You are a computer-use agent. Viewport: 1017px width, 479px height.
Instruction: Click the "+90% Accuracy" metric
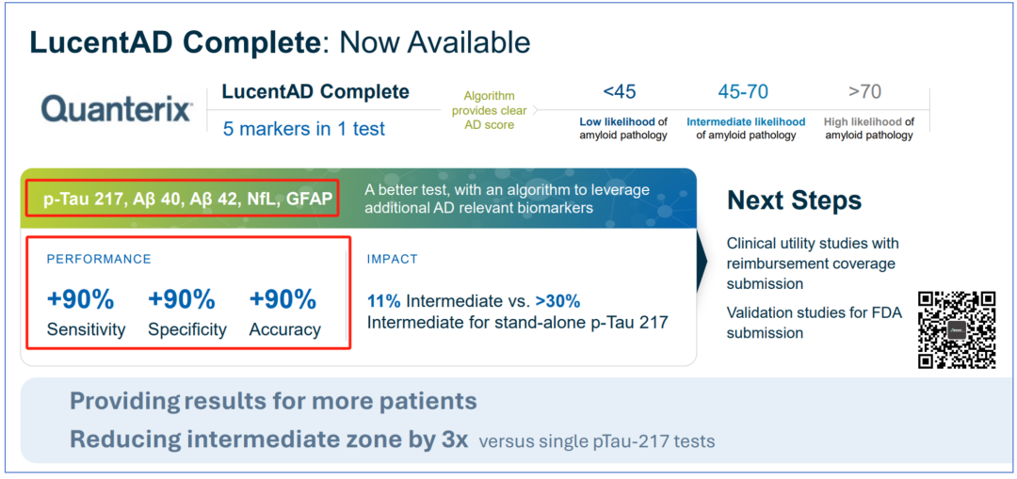click(284, 312)
